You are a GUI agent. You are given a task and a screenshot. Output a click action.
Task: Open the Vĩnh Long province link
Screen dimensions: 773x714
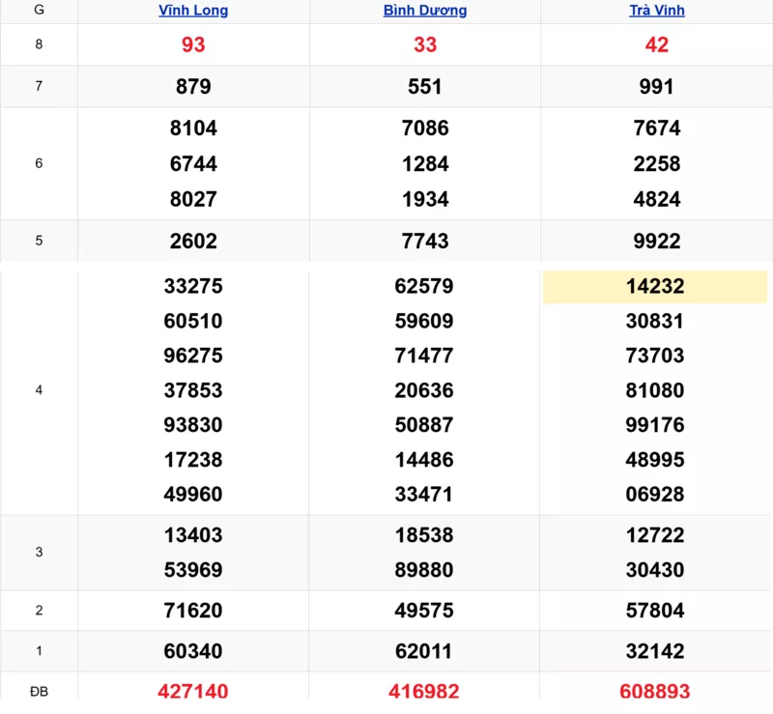[193, 11]
